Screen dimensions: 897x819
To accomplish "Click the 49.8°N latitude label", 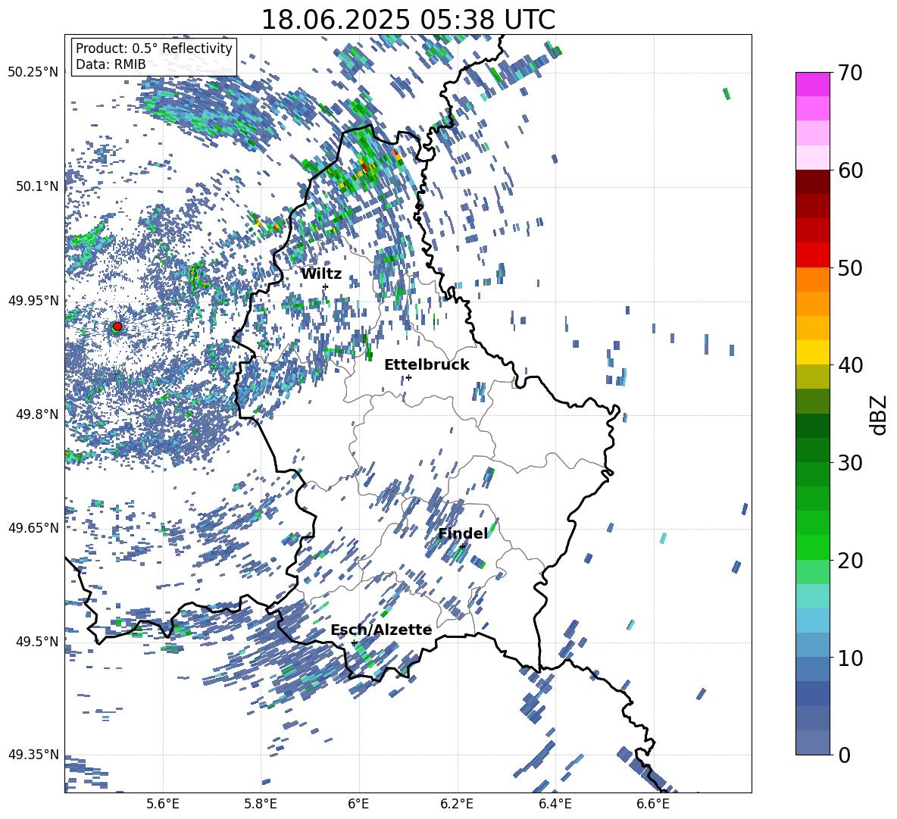I will pos(36,414).
